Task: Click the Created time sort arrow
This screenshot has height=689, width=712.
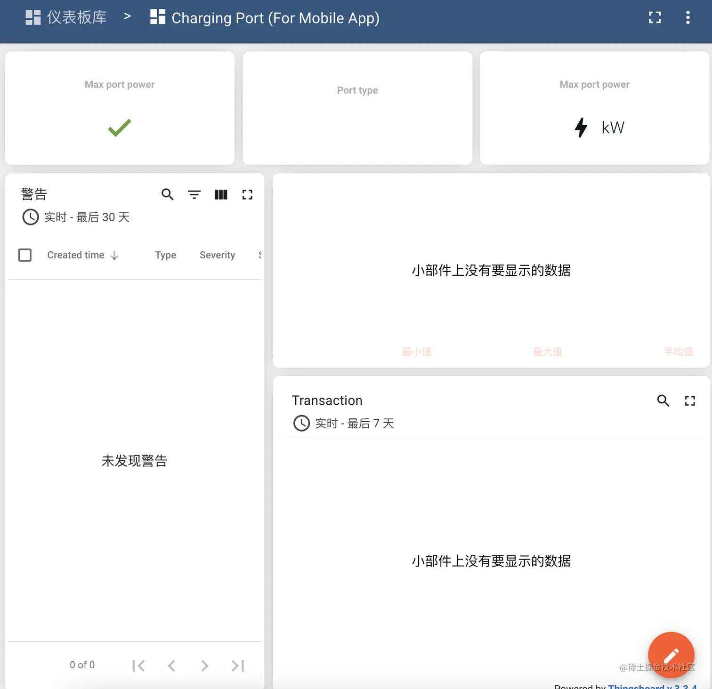Action: click(114, 255)
